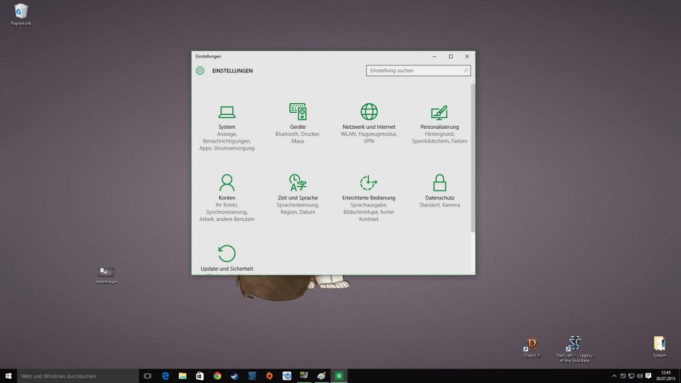Open the Windows Start menu
This screenshot has width=681, height=383.
pyautogui.click(x=9, y=376)
